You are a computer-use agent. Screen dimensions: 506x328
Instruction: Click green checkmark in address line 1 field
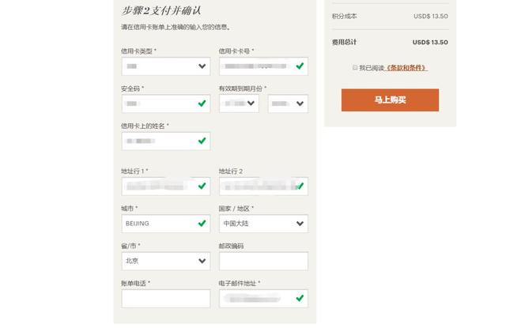coord(202,187)
